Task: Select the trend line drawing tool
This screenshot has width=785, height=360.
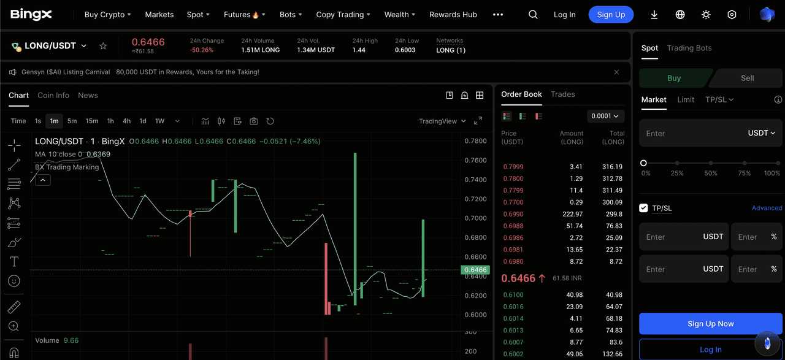Action: [13, 164]
